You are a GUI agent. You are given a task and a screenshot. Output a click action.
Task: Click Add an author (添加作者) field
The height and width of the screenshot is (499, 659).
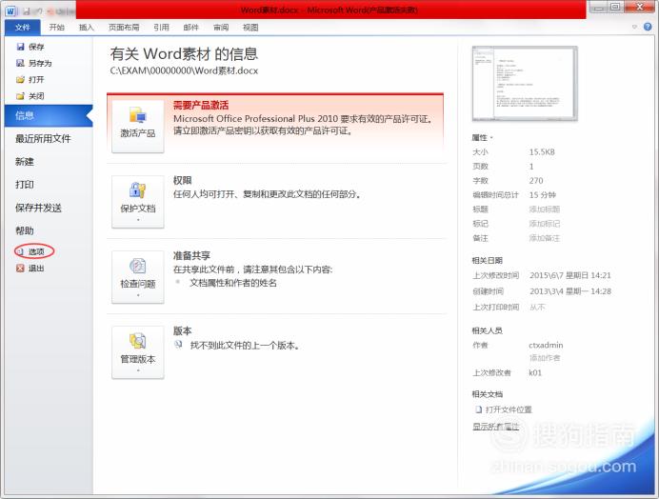coord(545,358)
